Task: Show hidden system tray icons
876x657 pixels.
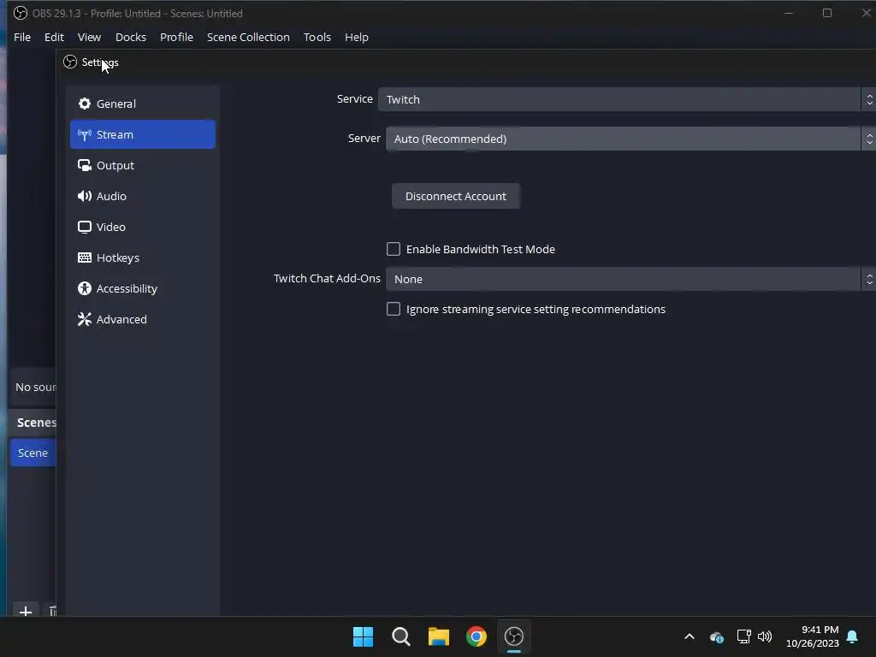Action: (x=690, y=636)
